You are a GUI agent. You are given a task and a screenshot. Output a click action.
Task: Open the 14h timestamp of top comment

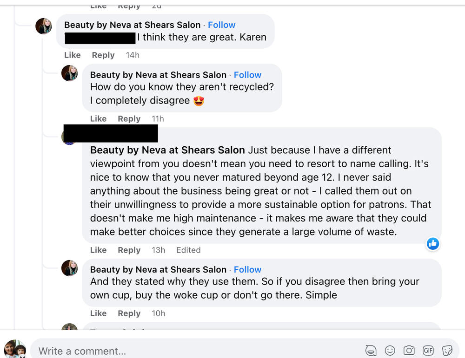coord(133,55)
